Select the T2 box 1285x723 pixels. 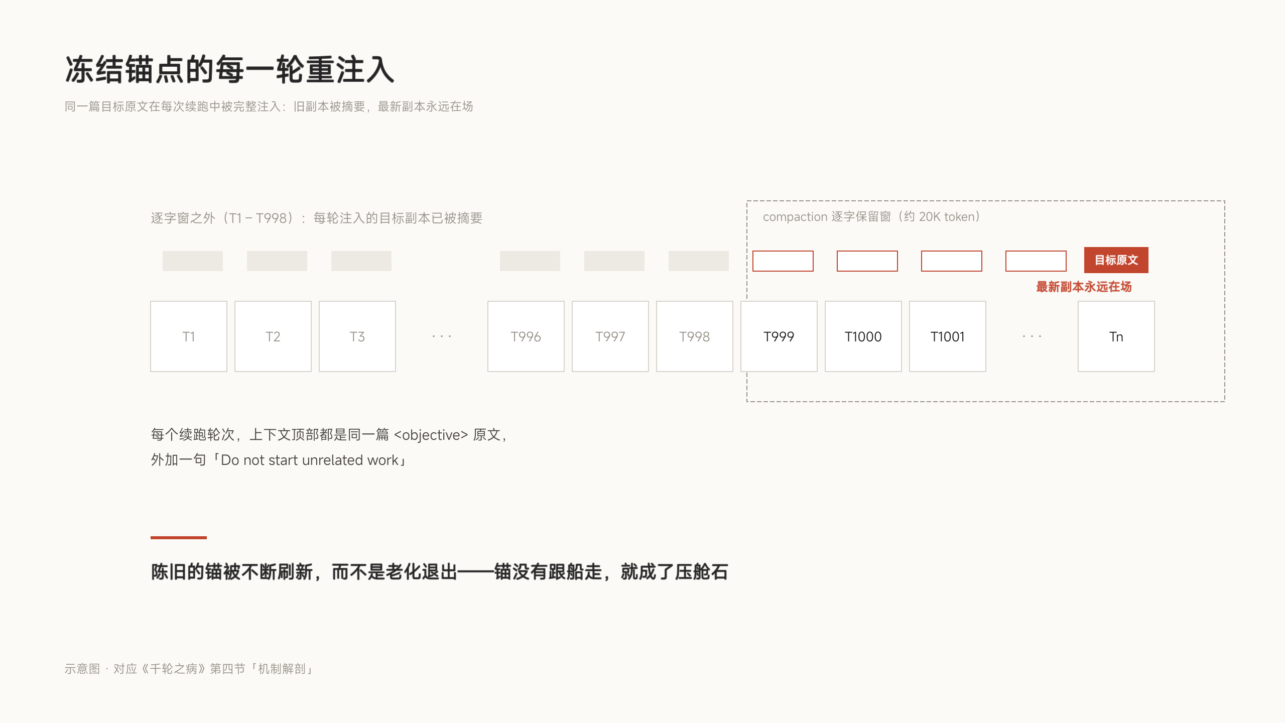coord(273,336)
